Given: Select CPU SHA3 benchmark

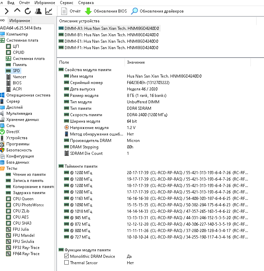Looking at the screenshot, I should pyautogui.click(x=22, y=223).
